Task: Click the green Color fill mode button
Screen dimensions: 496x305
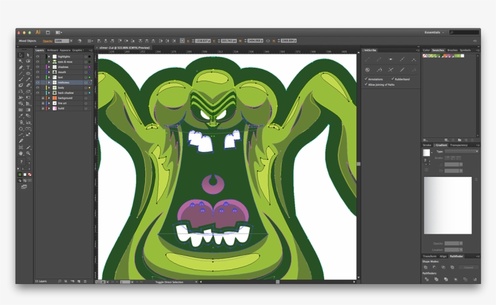Action: pos(20,175)
